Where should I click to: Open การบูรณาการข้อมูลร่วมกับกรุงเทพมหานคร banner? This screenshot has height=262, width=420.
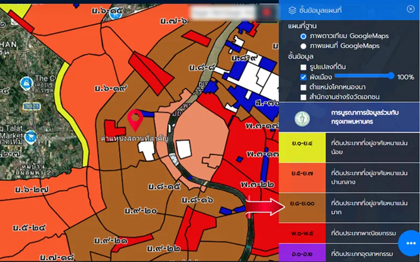(x=349, y=117)
